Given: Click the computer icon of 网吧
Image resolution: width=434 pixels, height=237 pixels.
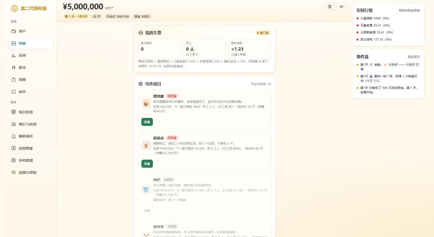Looking at the screenshot, I should point(146,190).
